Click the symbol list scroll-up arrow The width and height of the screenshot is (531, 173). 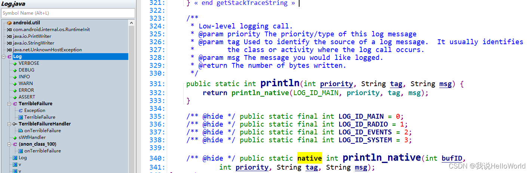[x=131, y=23]
